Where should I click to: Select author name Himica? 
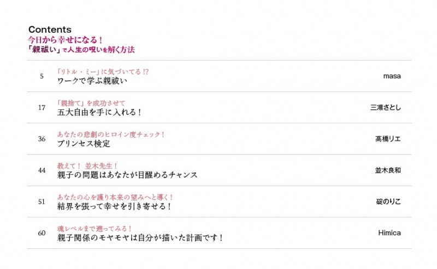(x=389, y=233)
